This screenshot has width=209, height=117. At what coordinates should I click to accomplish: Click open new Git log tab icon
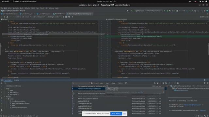[126, 83]
